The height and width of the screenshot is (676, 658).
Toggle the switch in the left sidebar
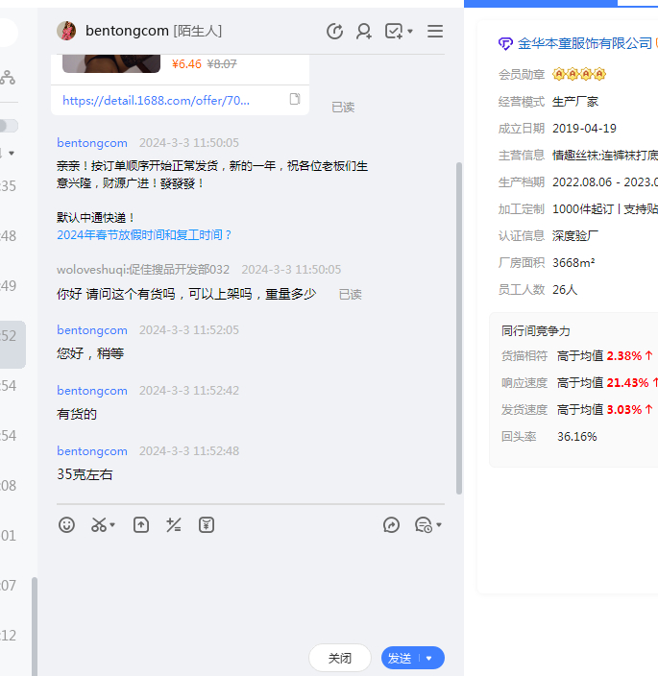click(8, 126)
